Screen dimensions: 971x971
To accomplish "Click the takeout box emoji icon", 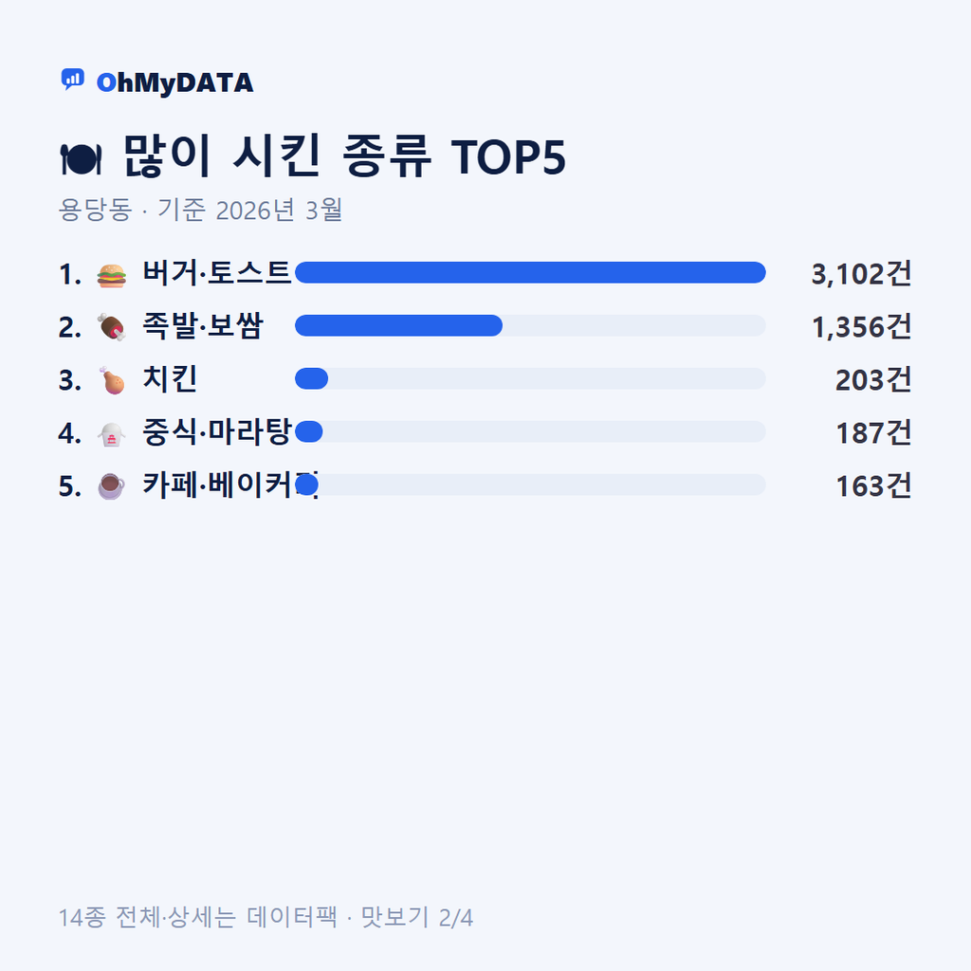I will pos(112,434).
